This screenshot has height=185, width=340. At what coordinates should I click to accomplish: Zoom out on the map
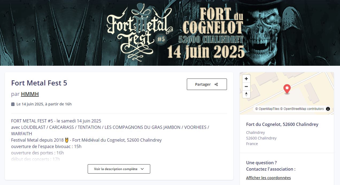point(246,87)
